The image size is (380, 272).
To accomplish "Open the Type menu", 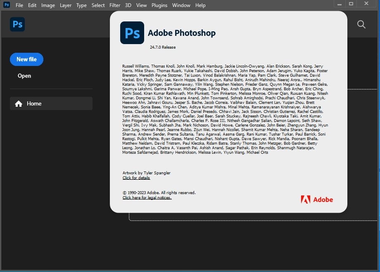I will pyautogui.click(x=81, y=5).
